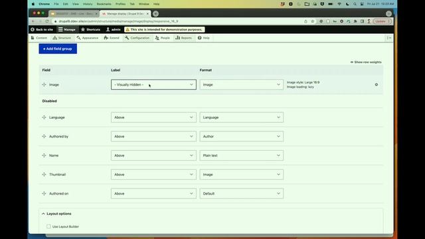Open Authored by label dropdown
This screenshot has height=239, width=425.
[153, 136]
